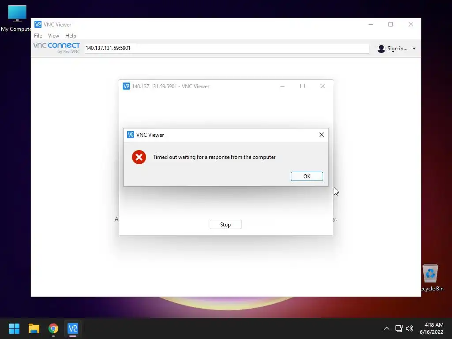Click the VNC icon in error dialog title
The width and height of the screenshot is (452, 339).
point(131,135)
